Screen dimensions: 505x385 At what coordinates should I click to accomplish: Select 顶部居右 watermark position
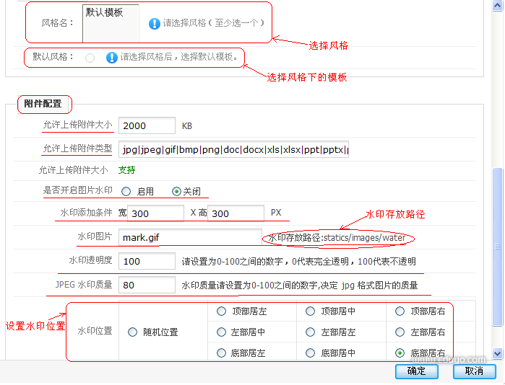click(400, 311)
